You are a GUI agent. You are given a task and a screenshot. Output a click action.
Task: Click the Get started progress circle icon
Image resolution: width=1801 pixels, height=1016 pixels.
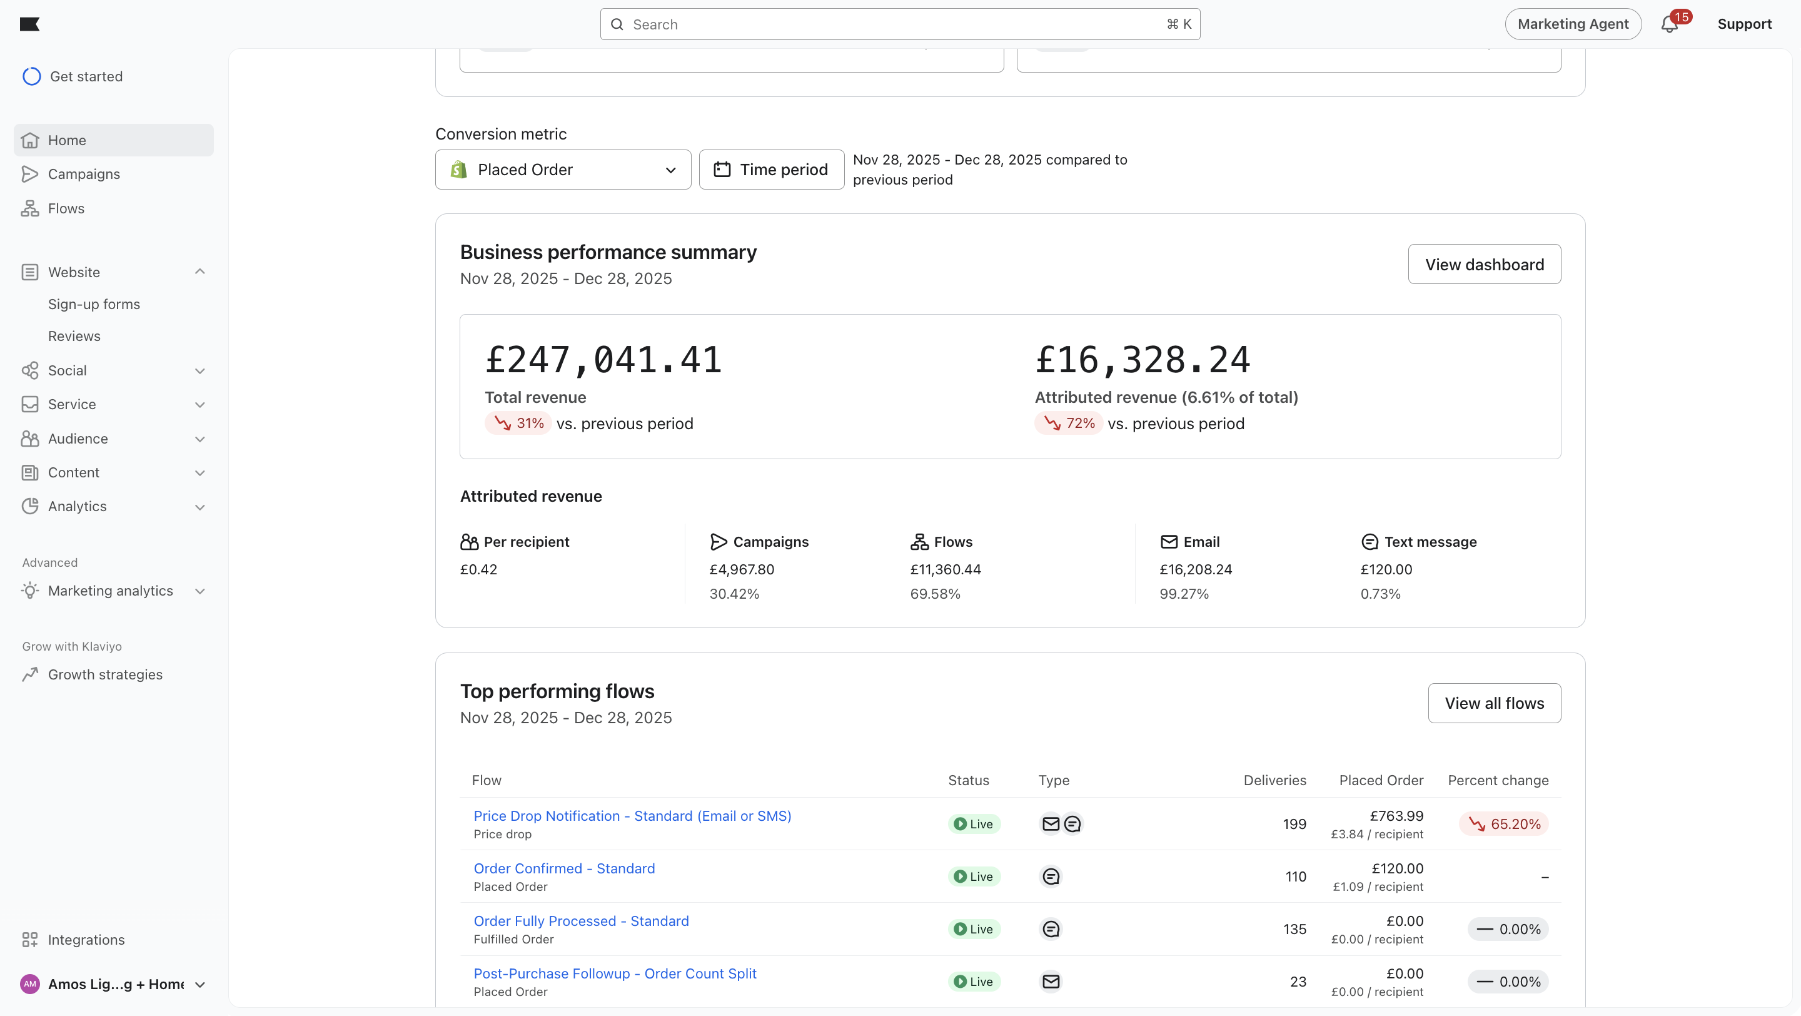31,76
